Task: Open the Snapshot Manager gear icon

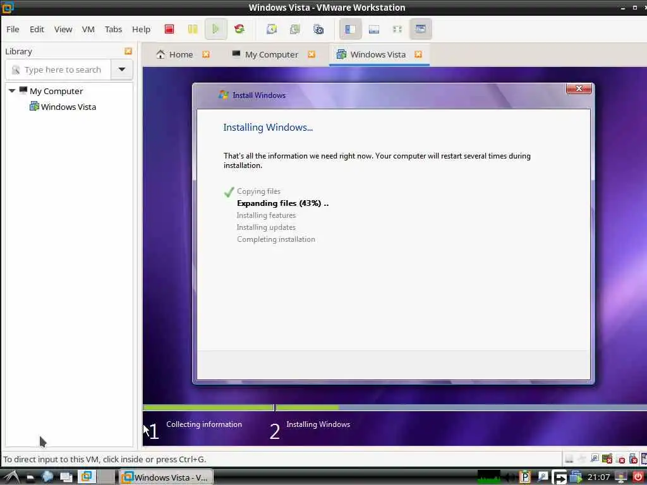Action: (x=318, y=29)
